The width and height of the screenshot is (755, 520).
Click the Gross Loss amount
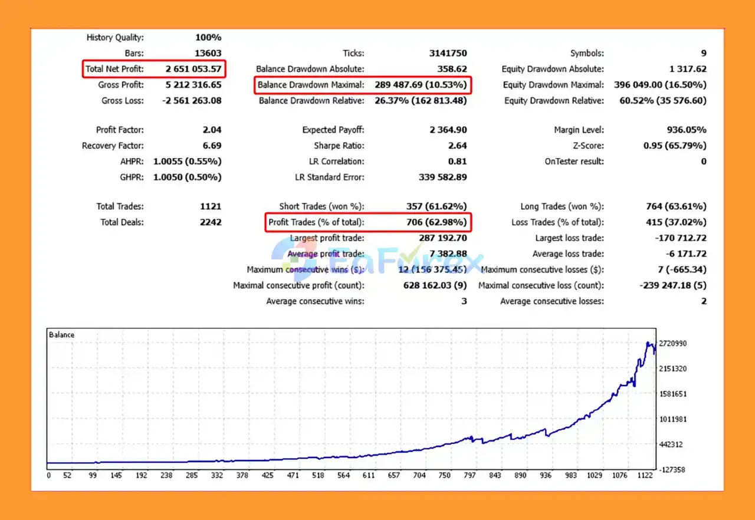(x=192, y=101)
